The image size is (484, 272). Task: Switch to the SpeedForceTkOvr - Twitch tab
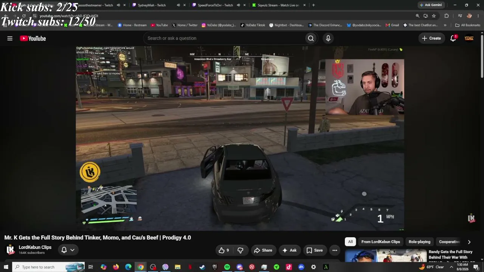point(215,5)
